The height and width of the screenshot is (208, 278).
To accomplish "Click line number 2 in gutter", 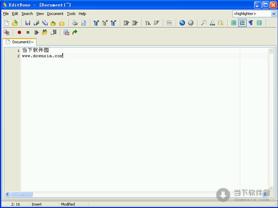I will coord(19,56).
